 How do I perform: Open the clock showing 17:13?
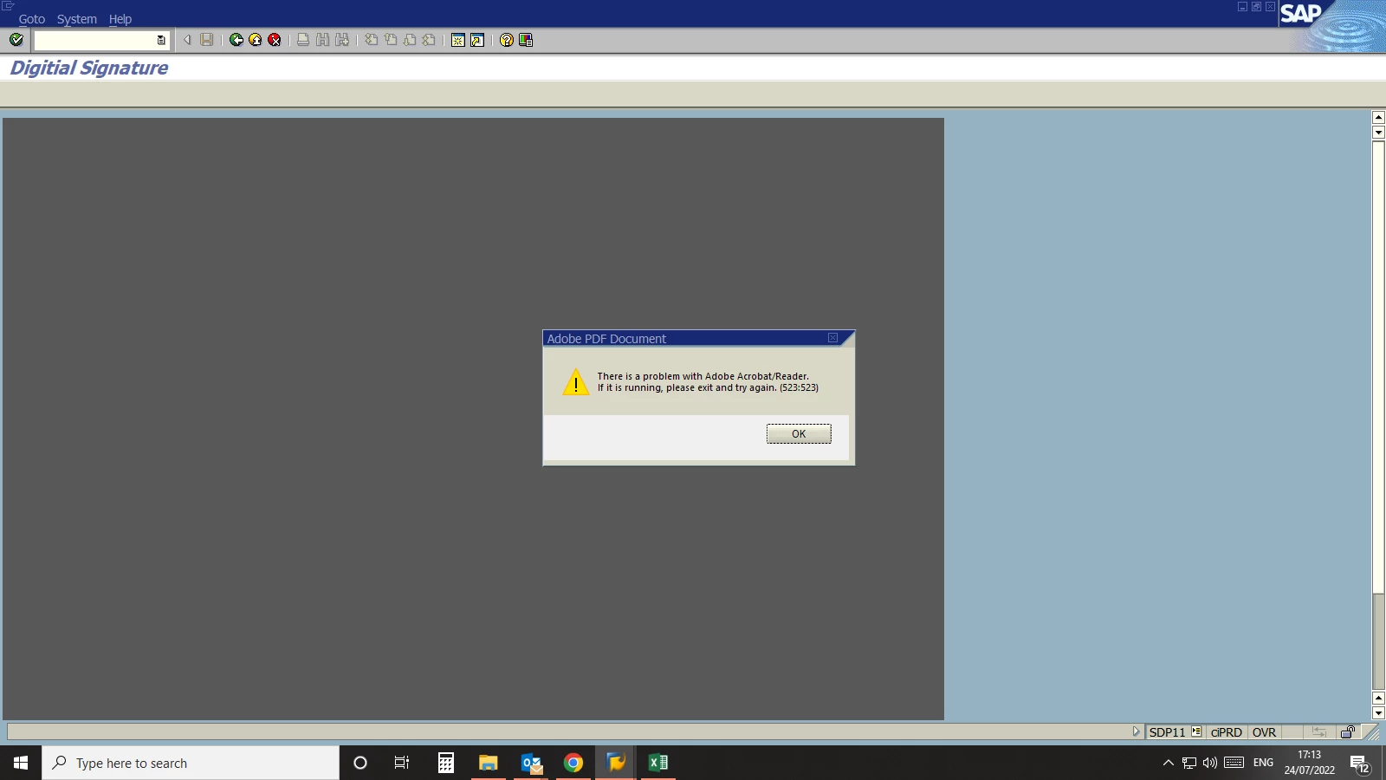(x=1309, y=763)
